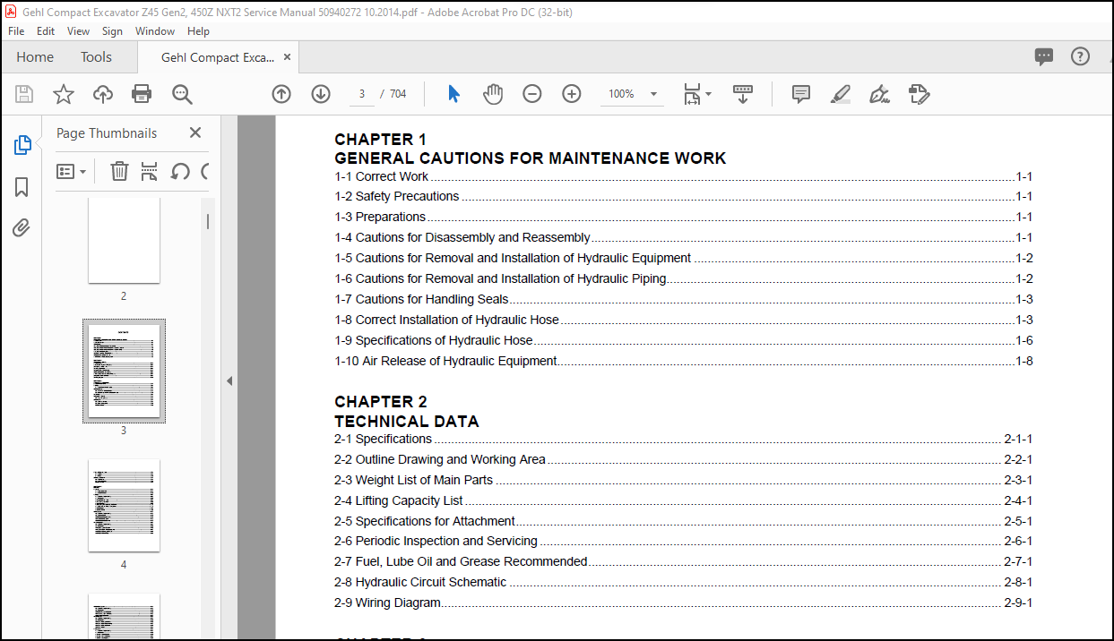Screen dimensions: 1114x641
Task: Show the Page Thumbnails panel icon
Action: [22, 145]
